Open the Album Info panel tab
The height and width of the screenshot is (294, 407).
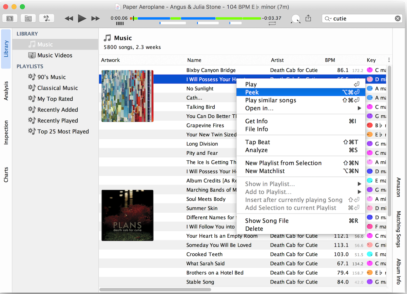(x=399, y=271)
